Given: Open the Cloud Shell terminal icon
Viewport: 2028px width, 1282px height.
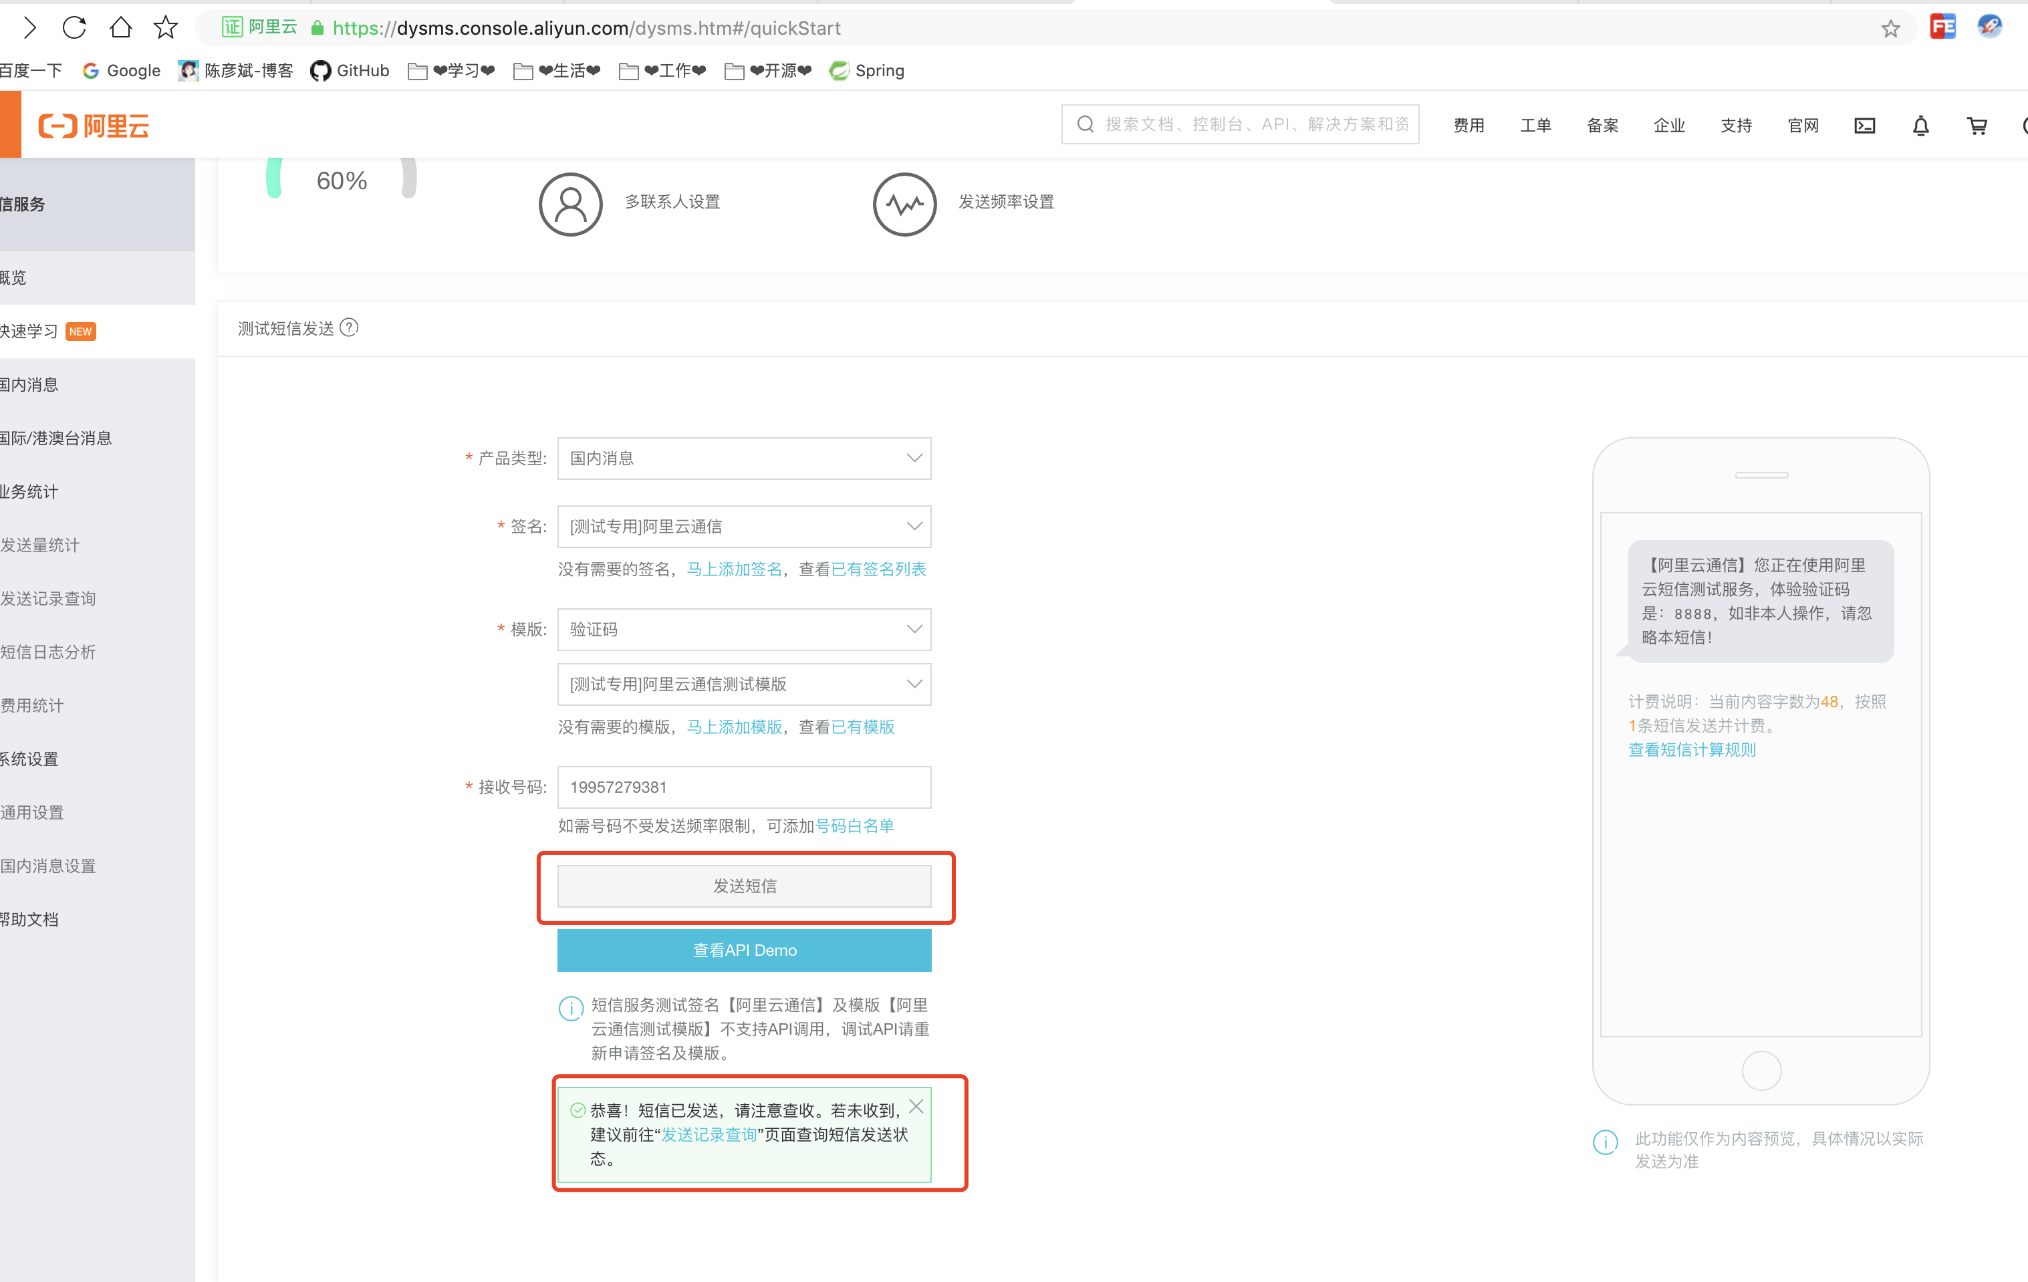Looking at the screenshot, I should [x=1865, y=126].
